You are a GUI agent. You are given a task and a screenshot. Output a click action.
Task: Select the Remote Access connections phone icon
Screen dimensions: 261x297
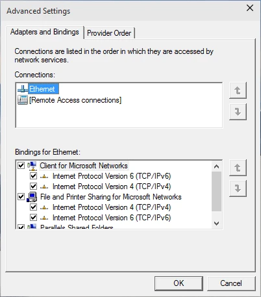[x=23, y=100]
